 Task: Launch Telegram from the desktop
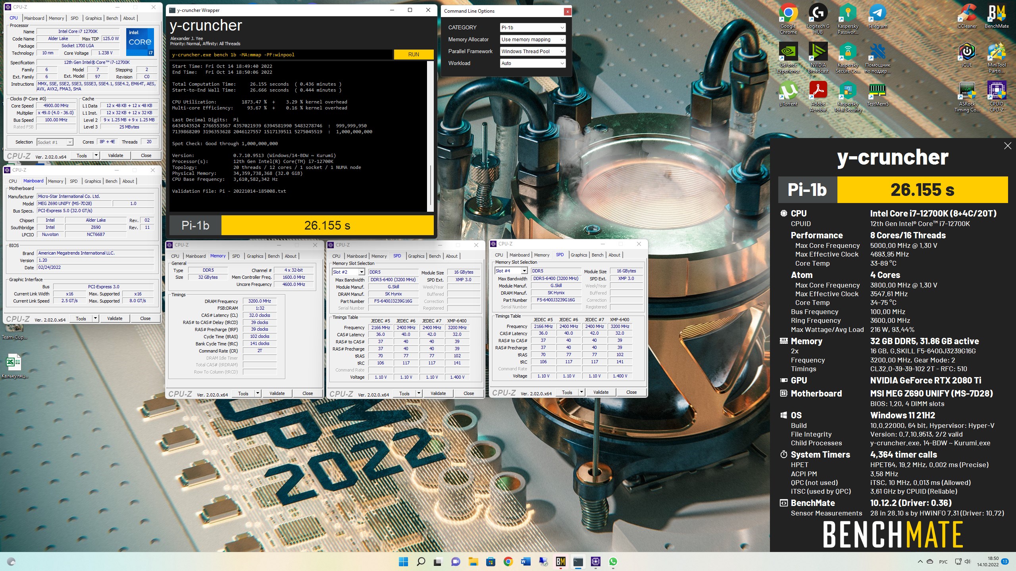877,16
